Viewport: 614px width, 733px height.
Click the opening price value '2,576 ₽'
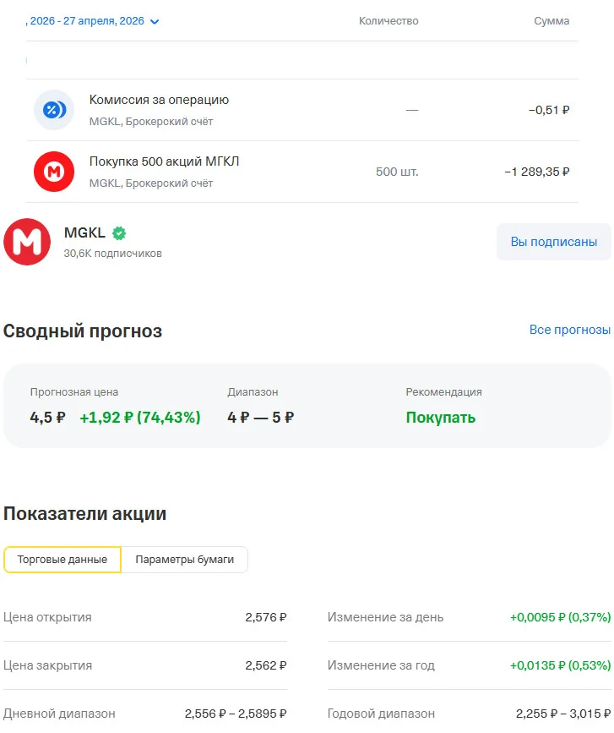click(x=266, y=617)
